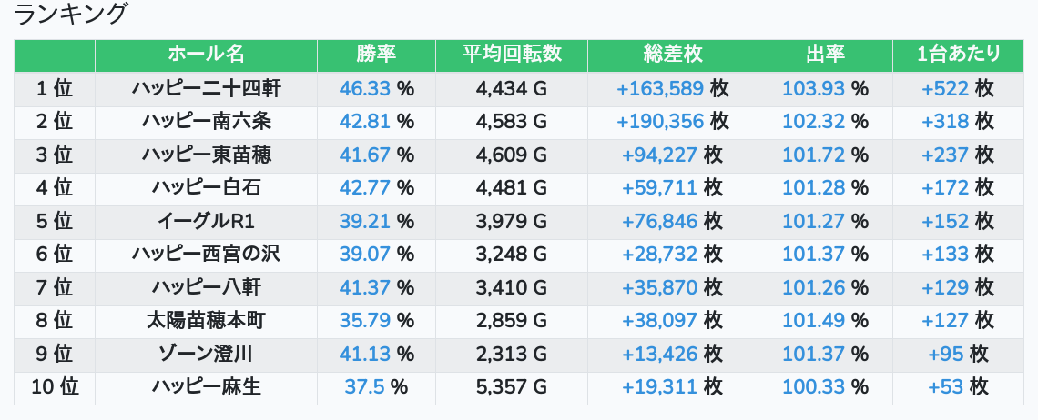Click the ホール名 column header
This screenshot has width=1038, height=420.
[x=206, y=55]
